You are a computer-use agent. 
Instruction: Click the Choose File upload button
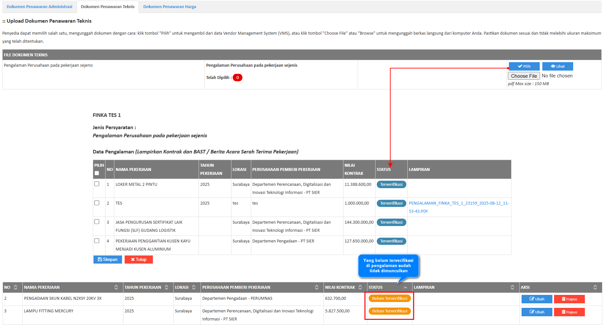coord(524,76)
